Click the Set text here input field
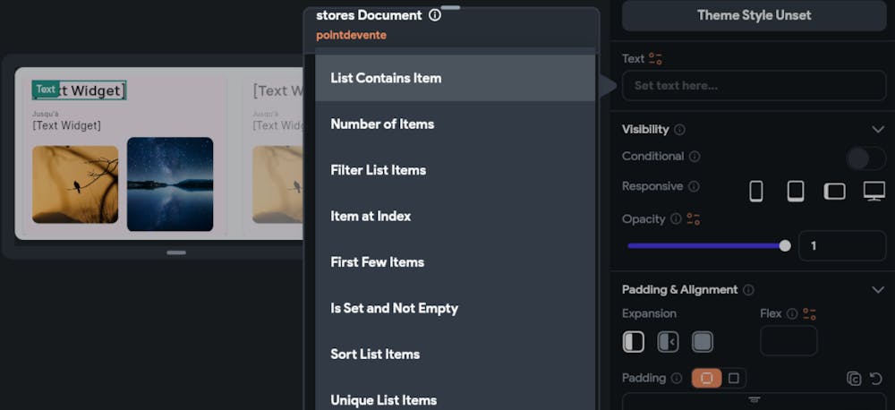 coord(754,86)
